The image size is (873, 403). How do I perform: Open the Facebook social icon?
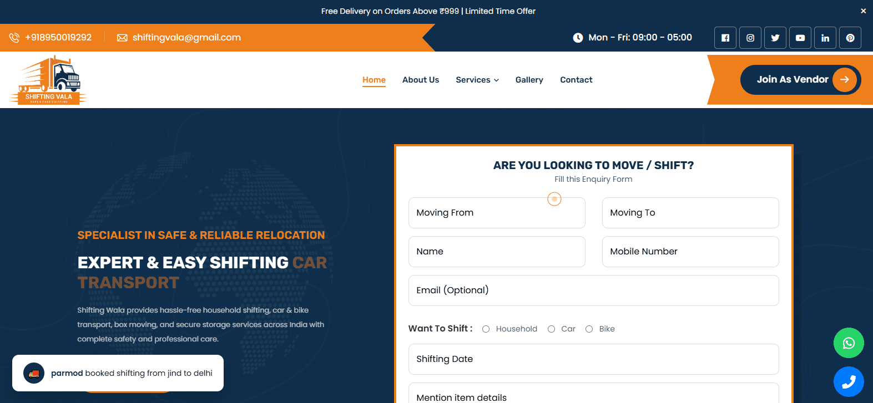(725, 38)
